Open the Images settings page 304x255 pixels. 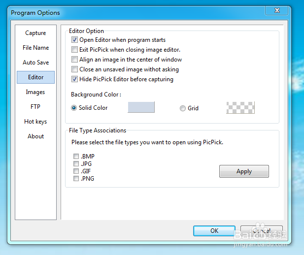[35, 92]
